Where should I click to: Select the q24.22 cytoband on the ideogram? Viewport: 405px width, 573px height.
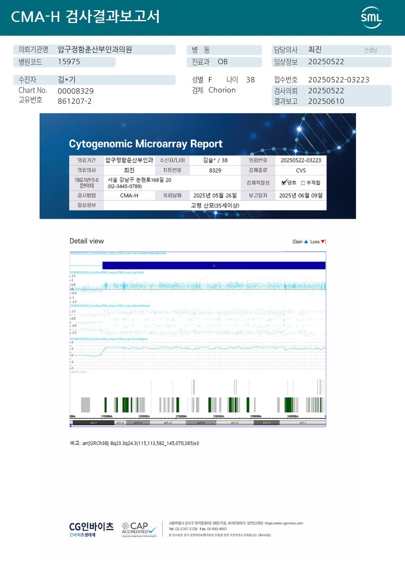pyautogui.click(x=235, y=423)
